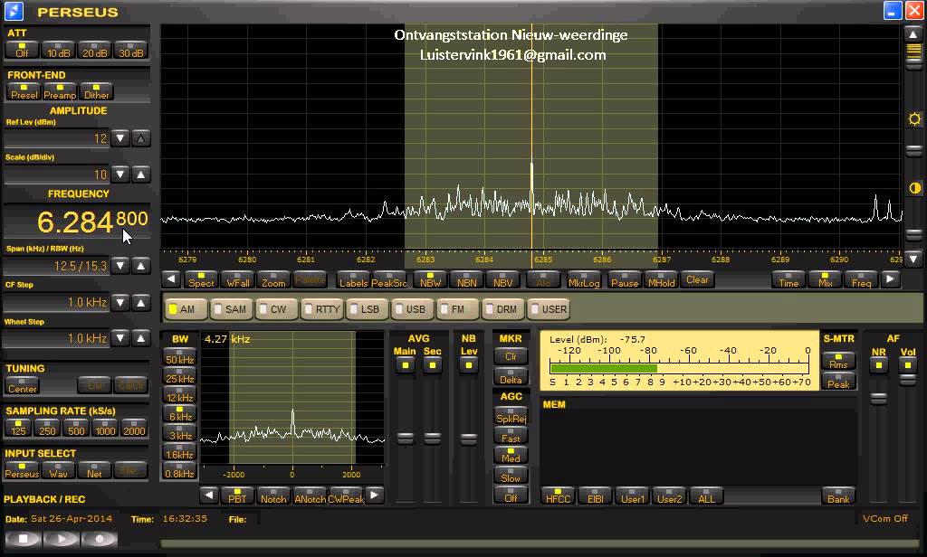Shift the spectrum left with the arrow before Spect
The image size is (927, 557).
tap(171, 278)
